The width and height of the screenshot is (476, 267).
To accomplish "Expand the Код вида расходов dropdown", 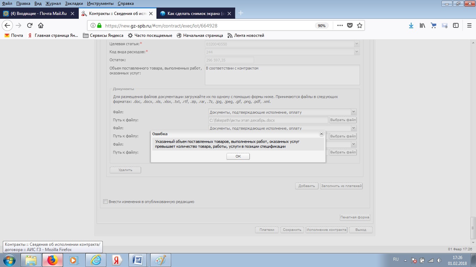I will (356, 52).
